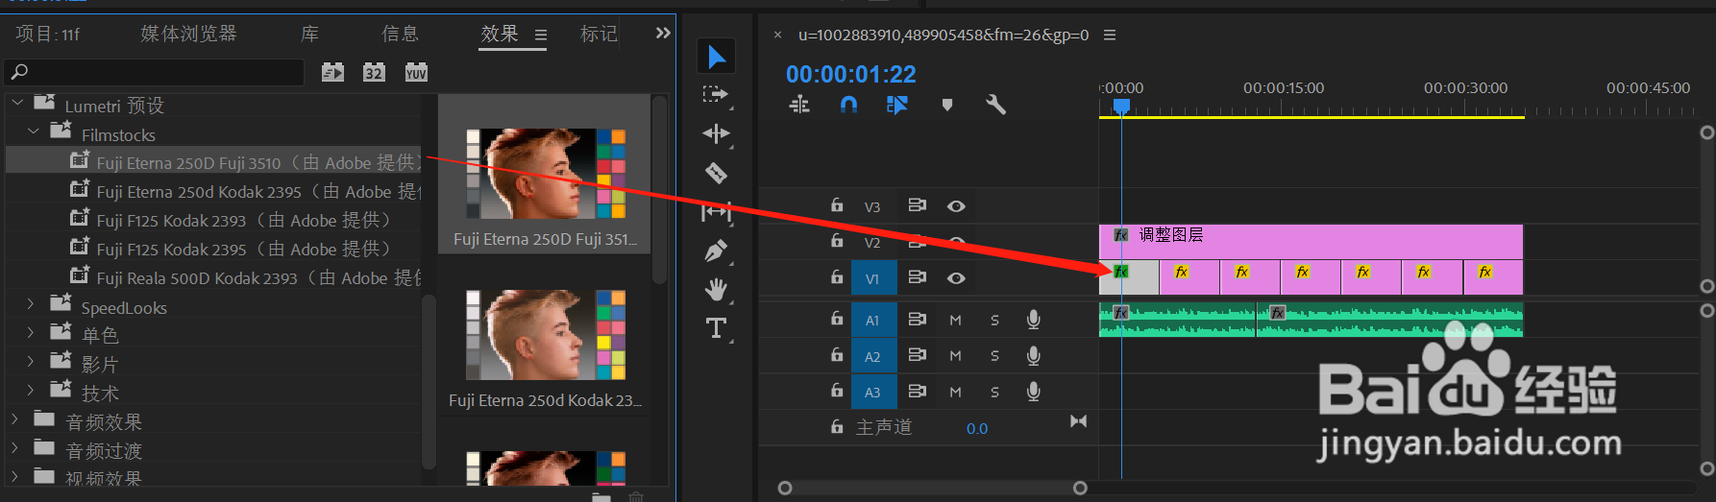Screen dimensions: 1716x502
Task: Expand the 音频过渡 folder
Action: 14,447
